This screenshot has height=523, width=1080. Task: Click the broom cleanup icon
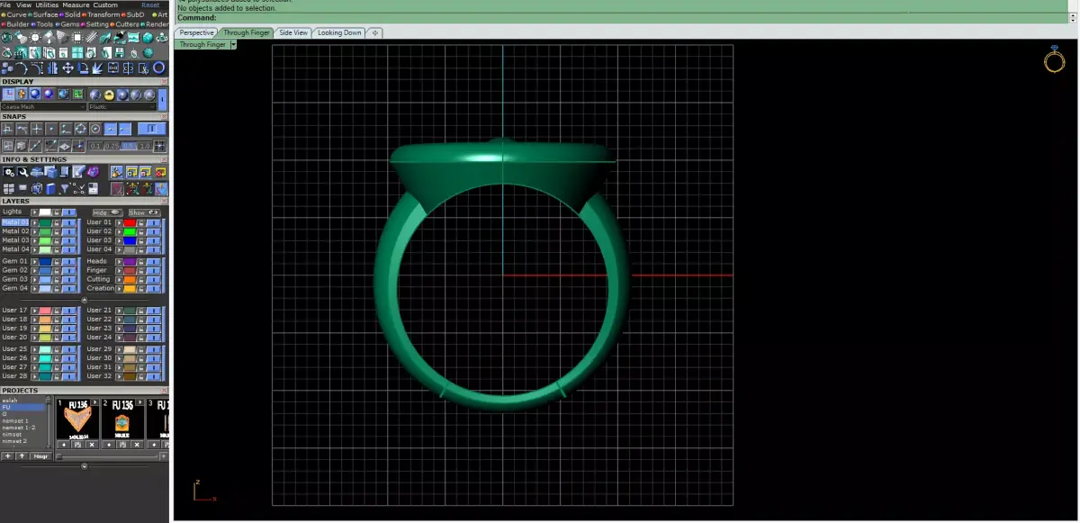point(116,172)
